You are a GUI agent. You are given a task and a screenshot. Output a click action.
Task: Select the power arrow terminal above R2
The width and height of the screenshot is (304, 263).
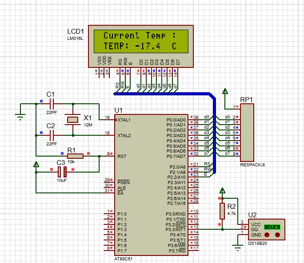click(x=222, y=191)
